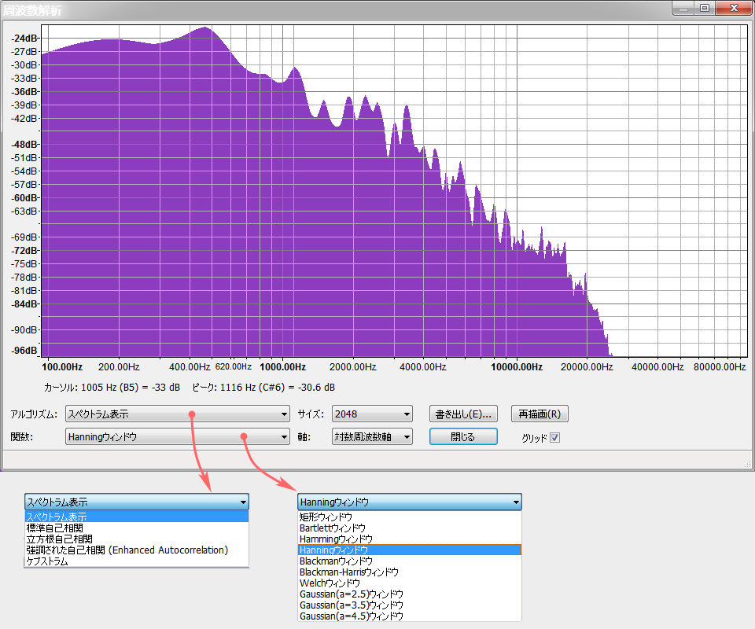The image size is (755, 629).
Task: Select Blackmanウィンドウ in the function list
Action: click(409, 561)
